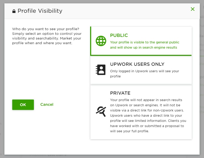Click the address book icon for Upwork Users Only
The width and height of the screenshot is (204, 158).
point(101,70)
